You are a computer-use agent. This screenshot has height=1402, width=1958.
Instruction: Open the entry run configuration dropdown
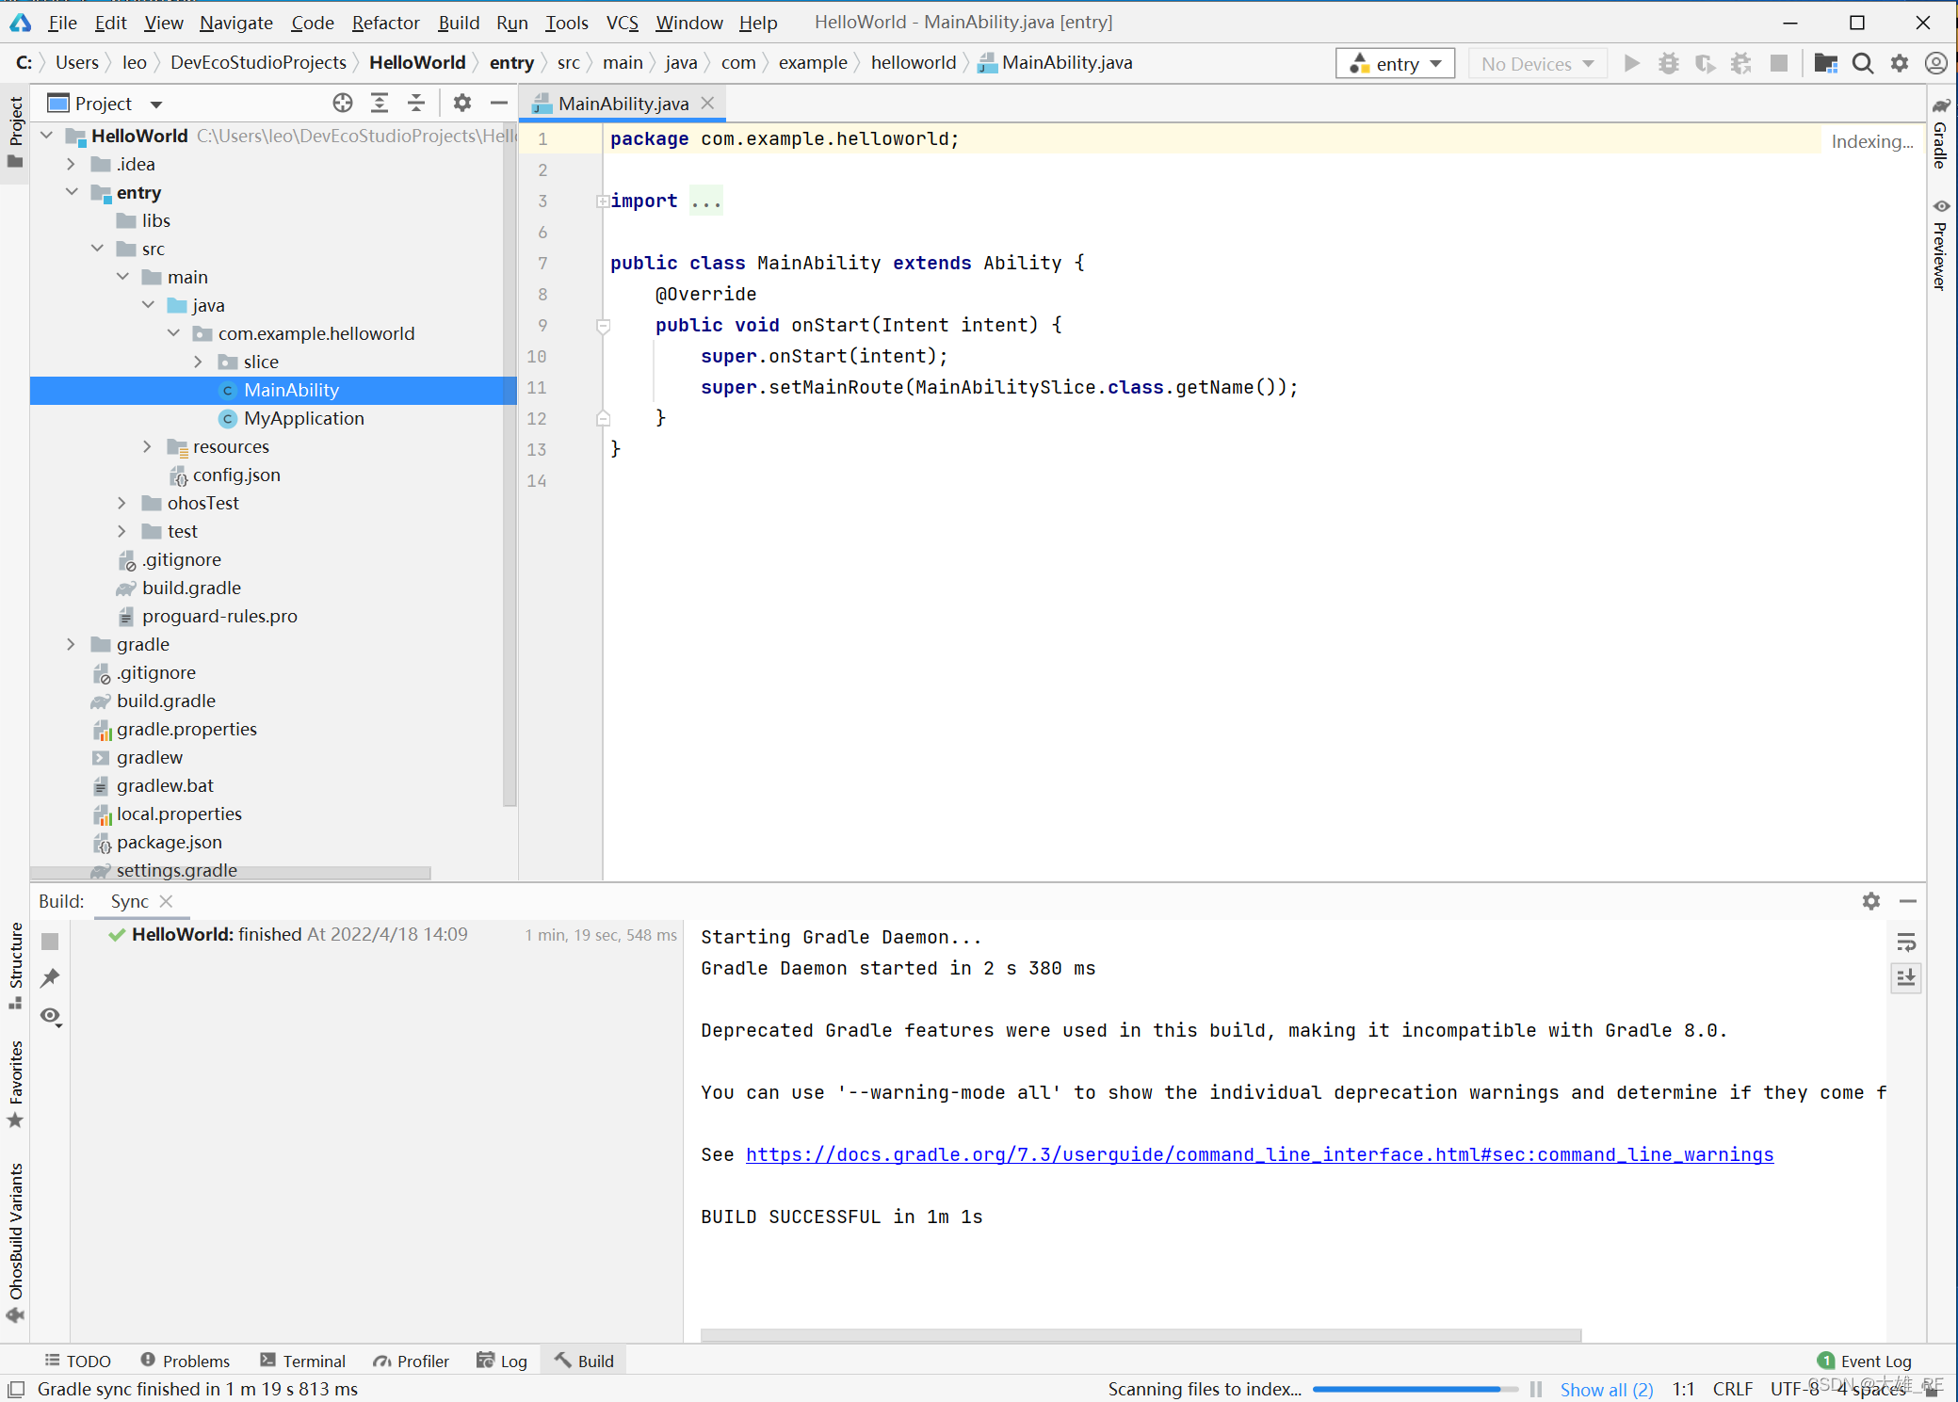coord(1396,63)
